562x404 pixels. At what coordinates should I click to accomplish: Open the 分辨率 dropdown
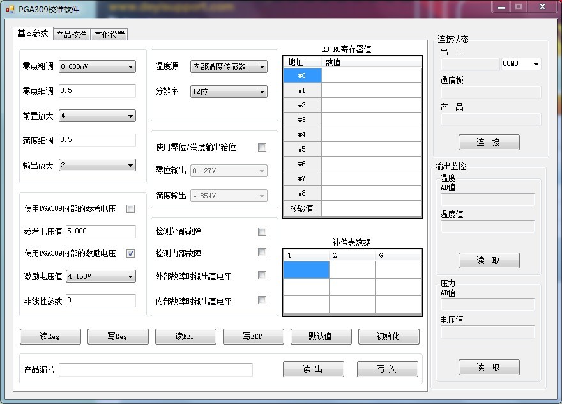pyautogui.click(x=229, y=91)
